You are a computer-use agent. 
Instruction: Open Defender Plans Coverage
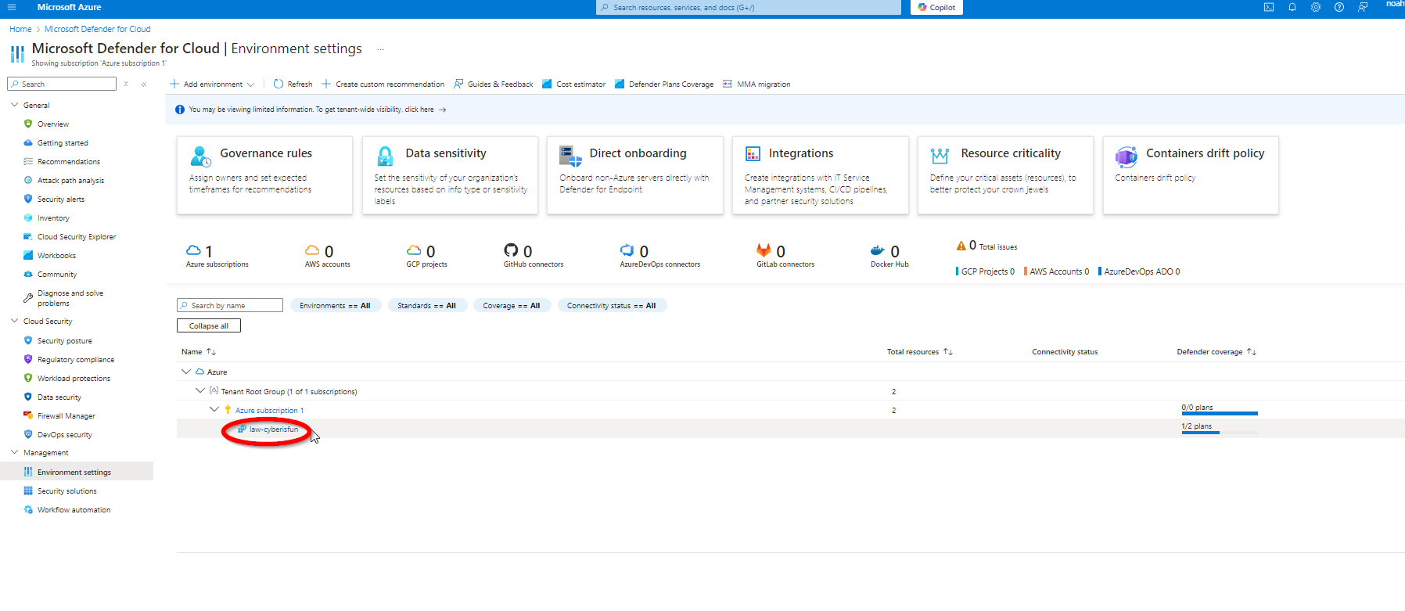tap(664, 84)
